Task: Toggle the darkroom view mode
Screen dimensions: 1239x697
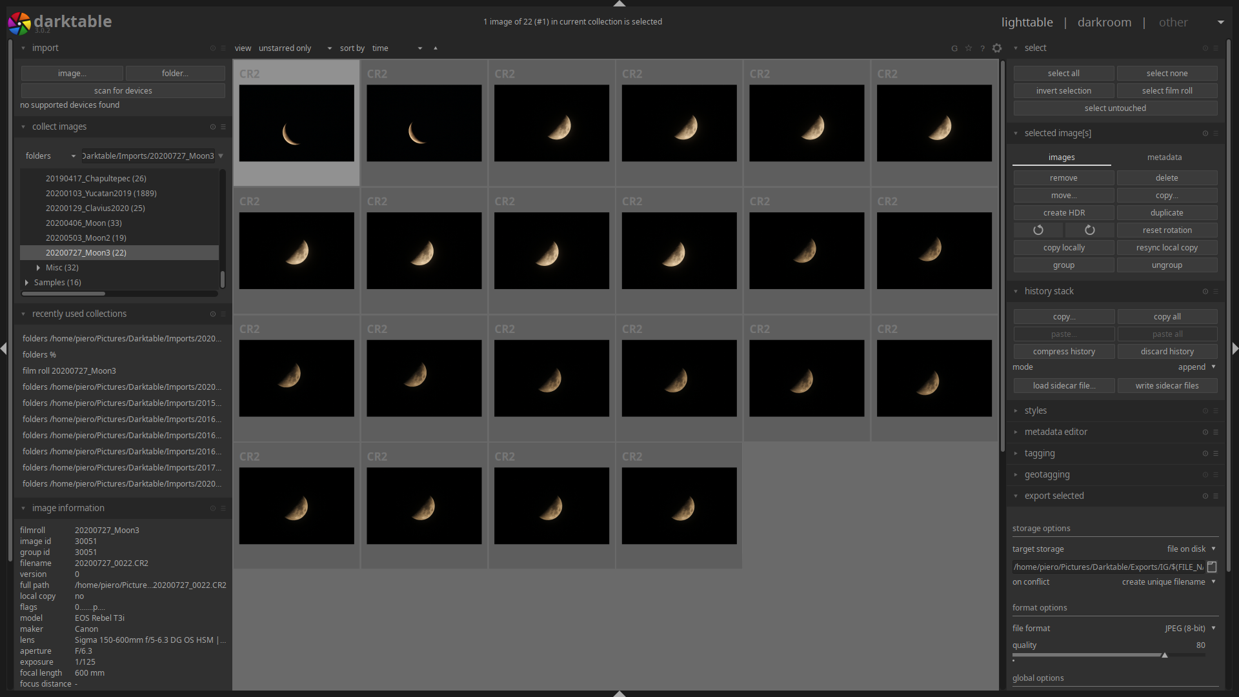Action: 1103,21
